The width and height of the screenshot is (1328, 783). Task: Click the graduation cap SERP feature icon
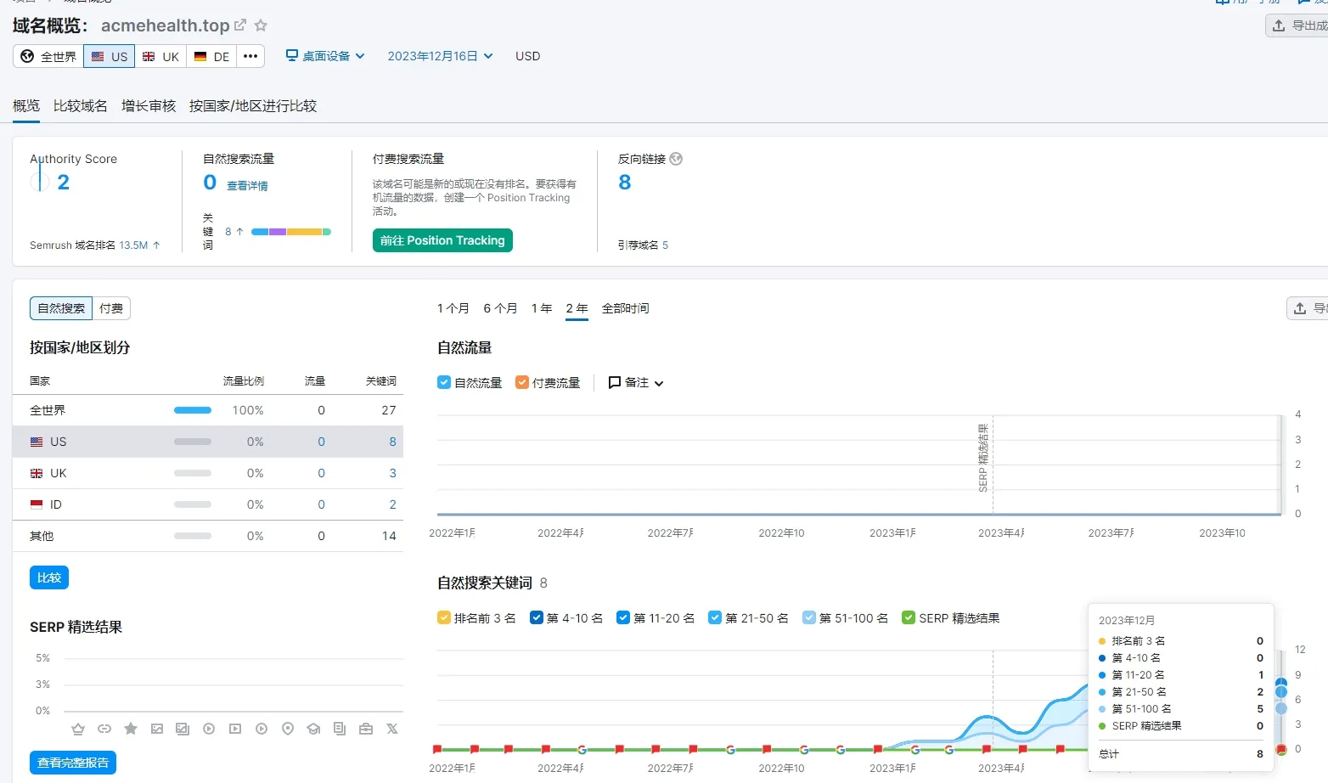pyautogui.click(x=313, y=729)
